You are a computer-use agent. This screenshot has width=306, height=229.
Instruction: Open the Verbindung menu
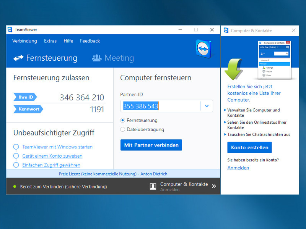tap(24, 41)
